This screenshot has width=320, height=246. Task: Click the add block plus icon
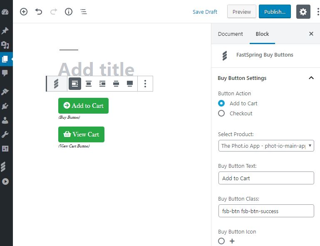click(x=24, y=12)
